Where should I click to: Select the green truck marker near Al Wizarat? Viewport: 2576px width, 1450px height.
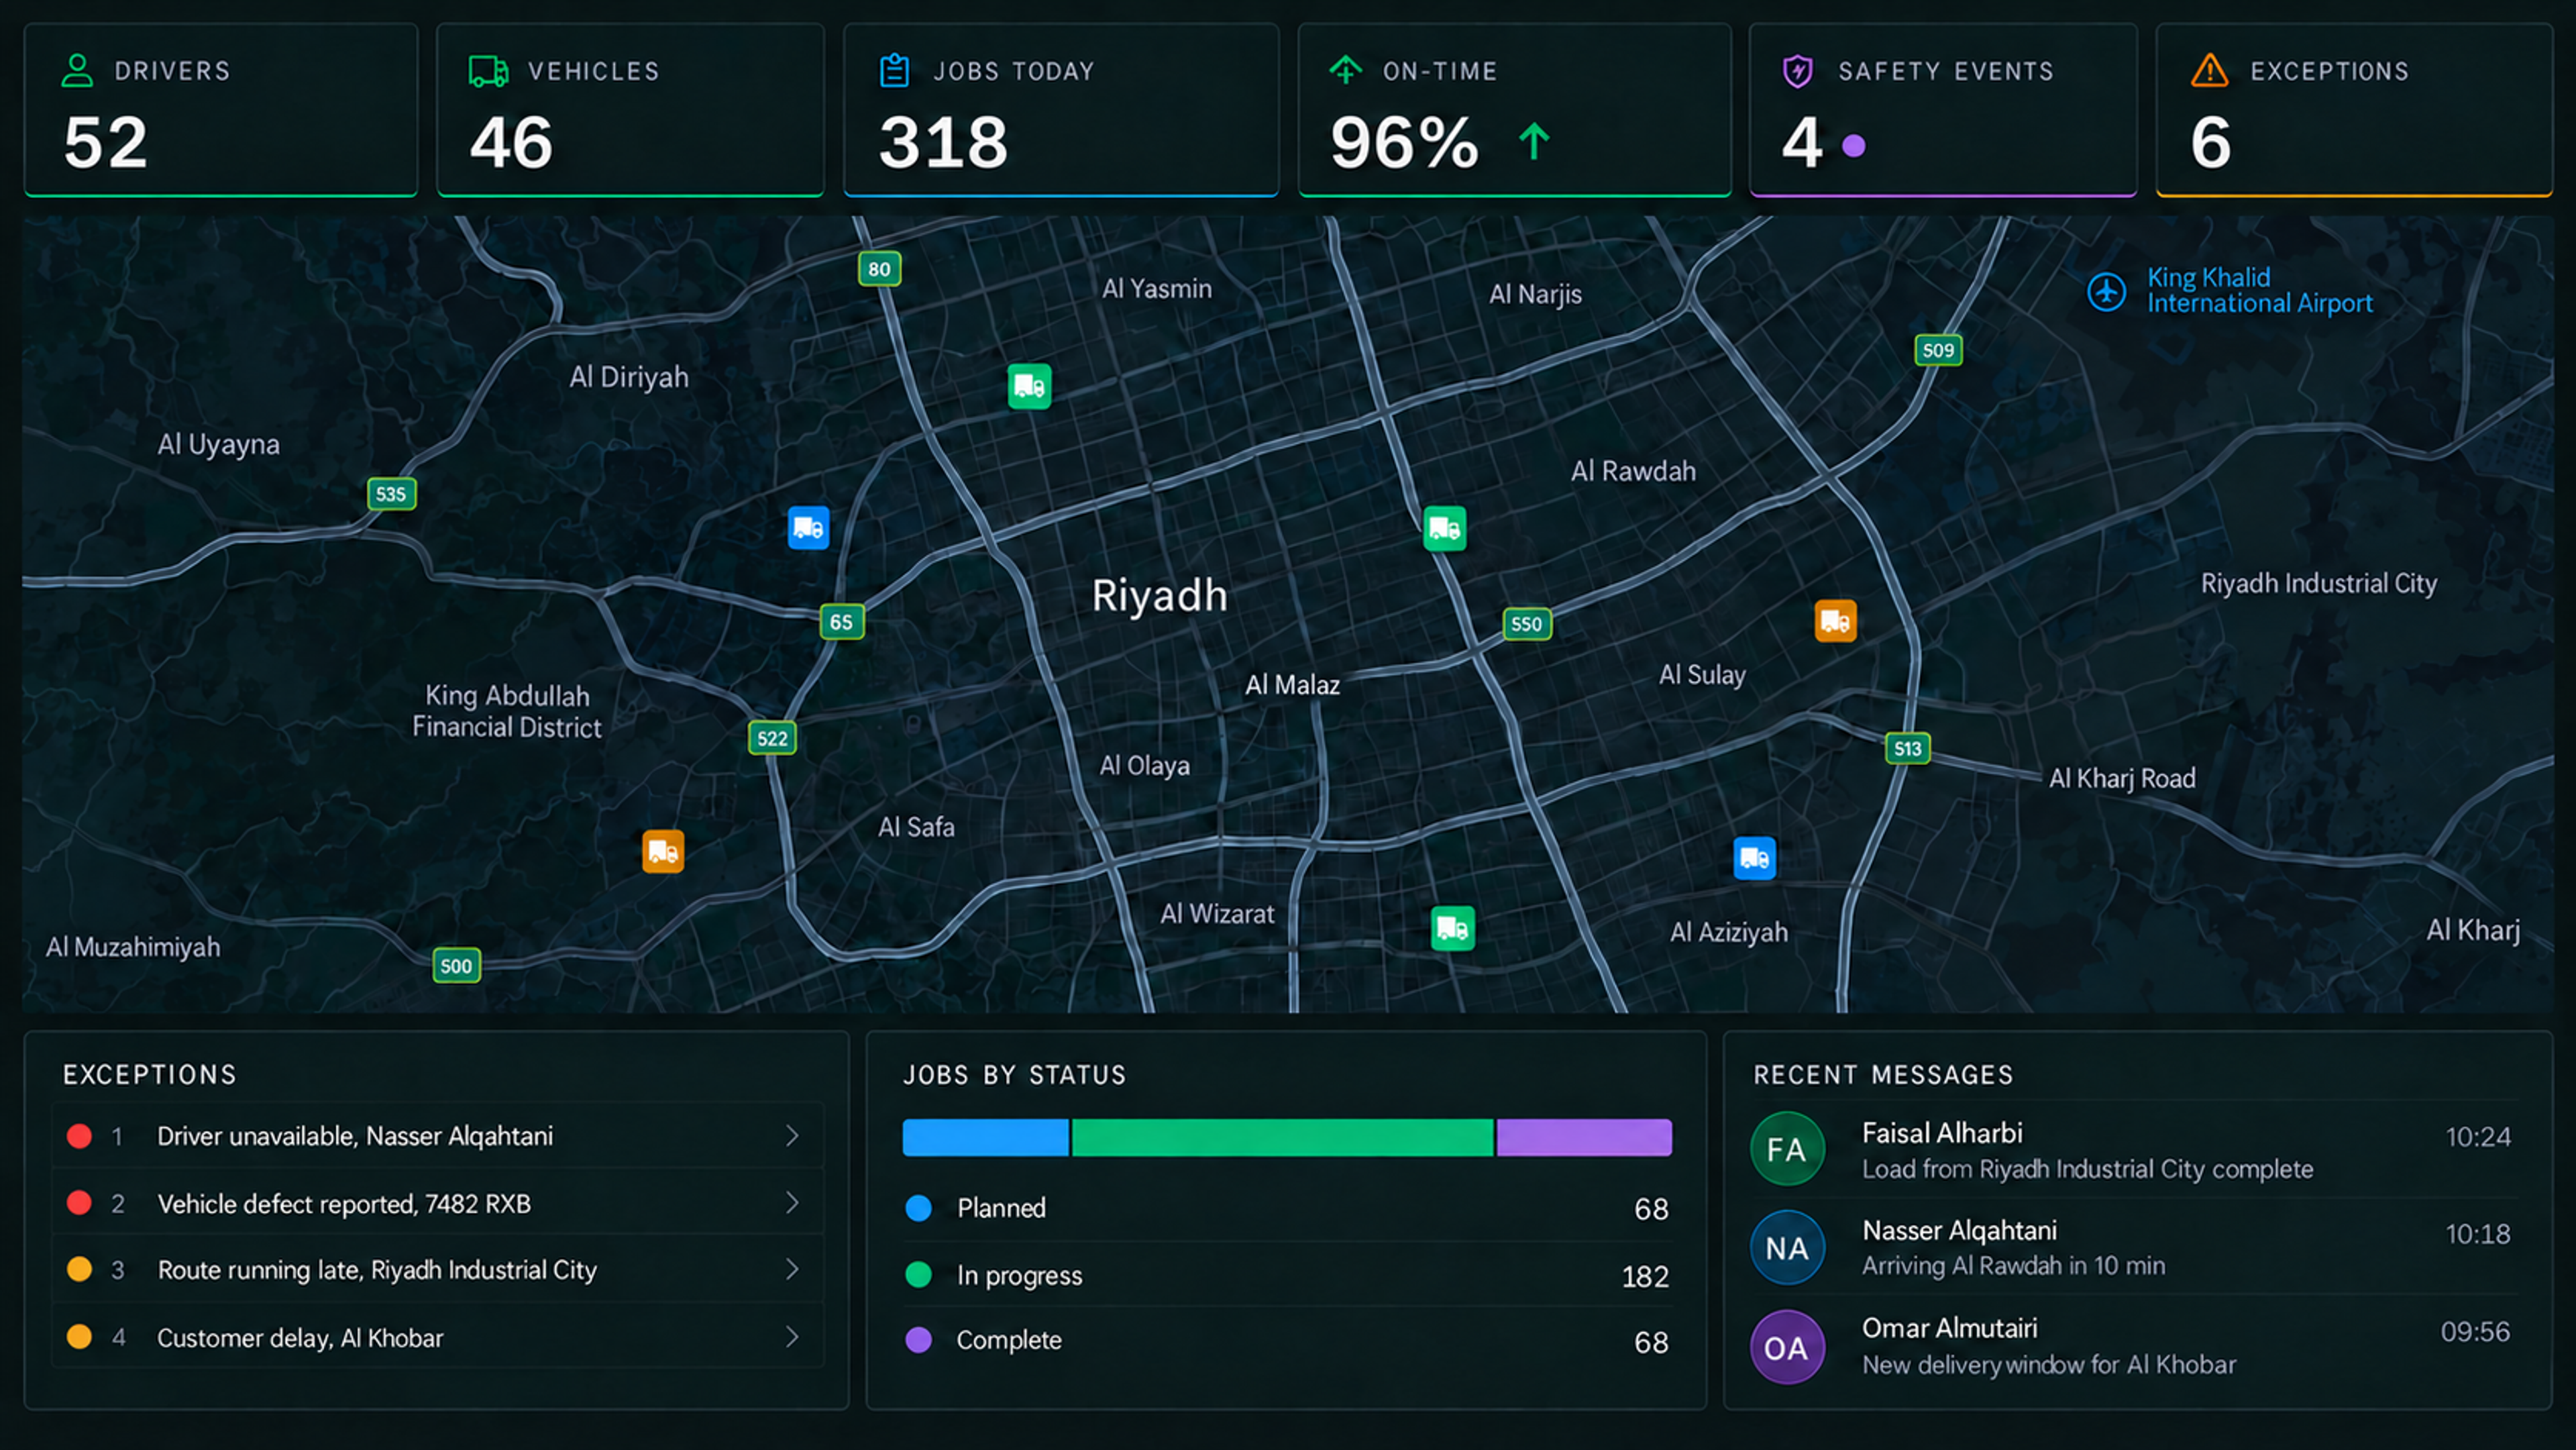[1452, 929]
